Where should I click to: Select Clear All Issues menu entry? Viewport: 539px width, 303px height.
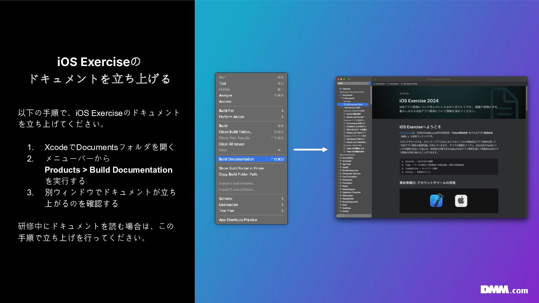(251, 144)
